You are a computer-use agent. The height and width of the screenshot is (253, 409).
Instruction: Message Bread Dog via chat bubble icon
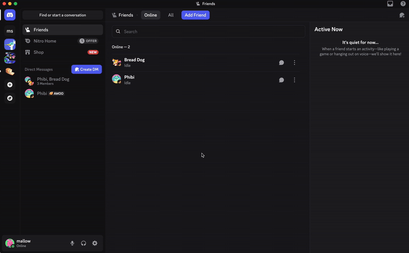pyautogui.click(x=281, y=62)
